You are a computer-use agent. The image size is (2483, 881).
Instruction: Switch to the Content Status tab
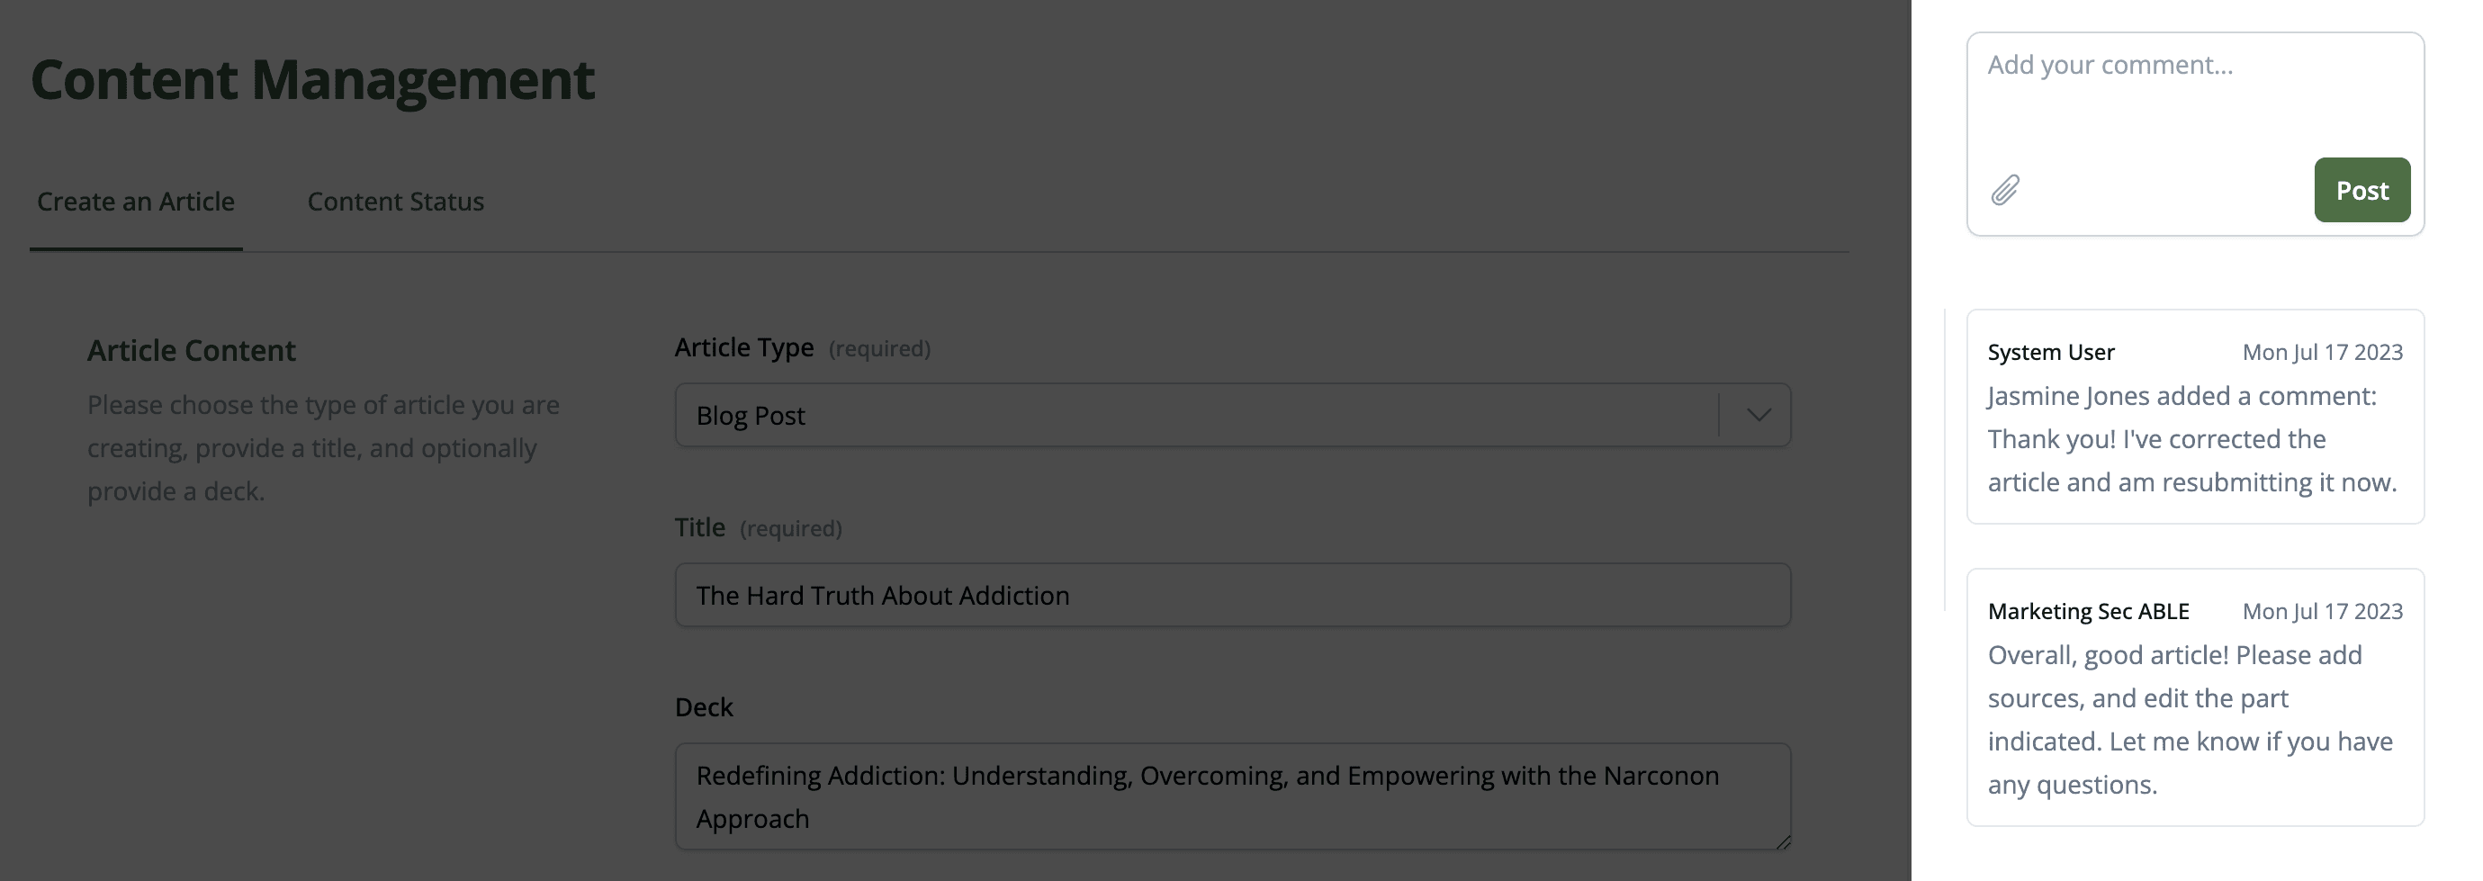click(394, 202)
